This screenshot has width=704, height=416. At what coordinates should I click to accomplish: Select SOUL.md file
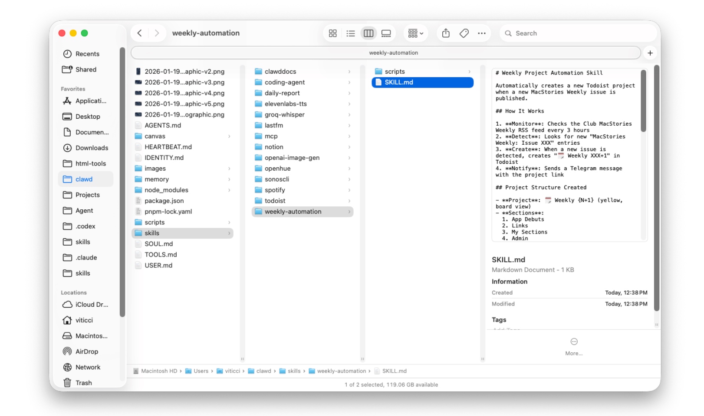pyautogui.click(x=182, y=244)
